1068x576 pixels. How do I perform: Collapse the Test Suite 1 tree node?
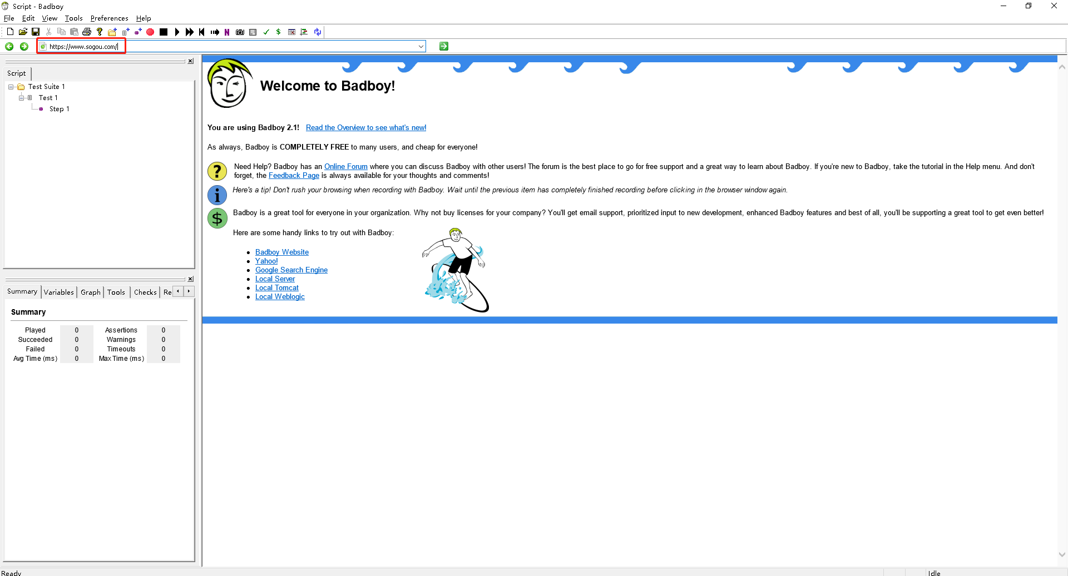(x=11, y=87)
